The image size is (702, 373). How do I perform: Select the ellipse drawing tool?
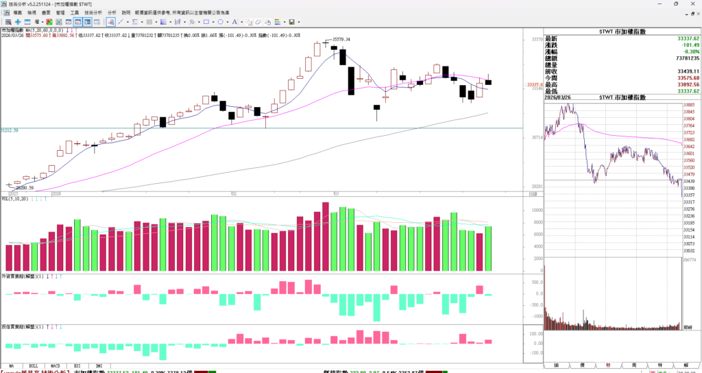220,22
